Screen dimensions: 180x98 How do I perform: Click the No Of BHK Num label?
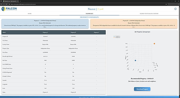[x=7, y=64]
